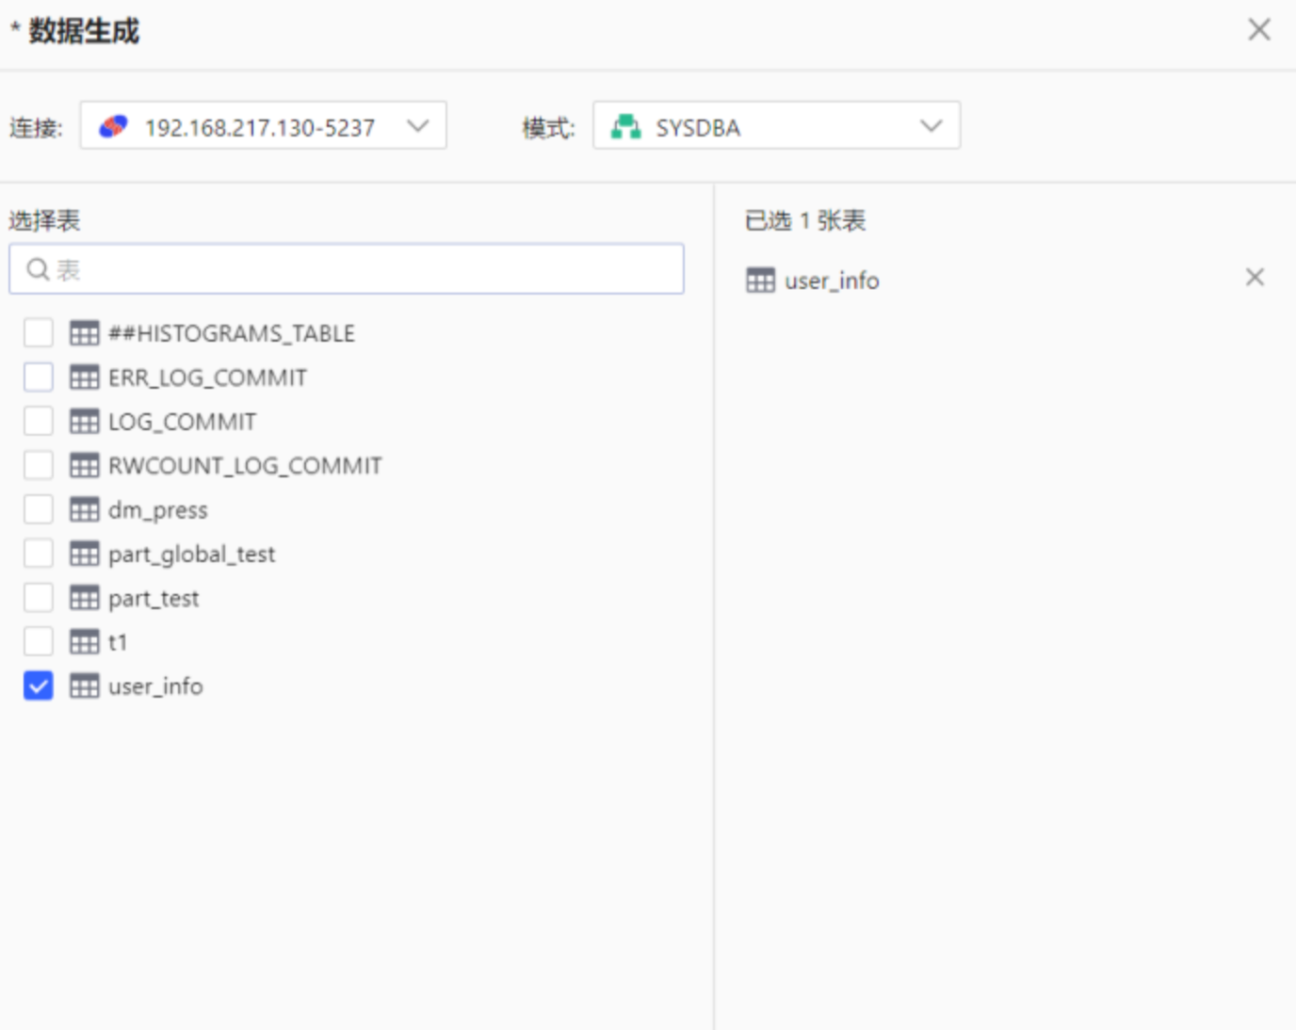Click the table icon beside ##HISTOGRAMS_TABLE

(84, 333)
